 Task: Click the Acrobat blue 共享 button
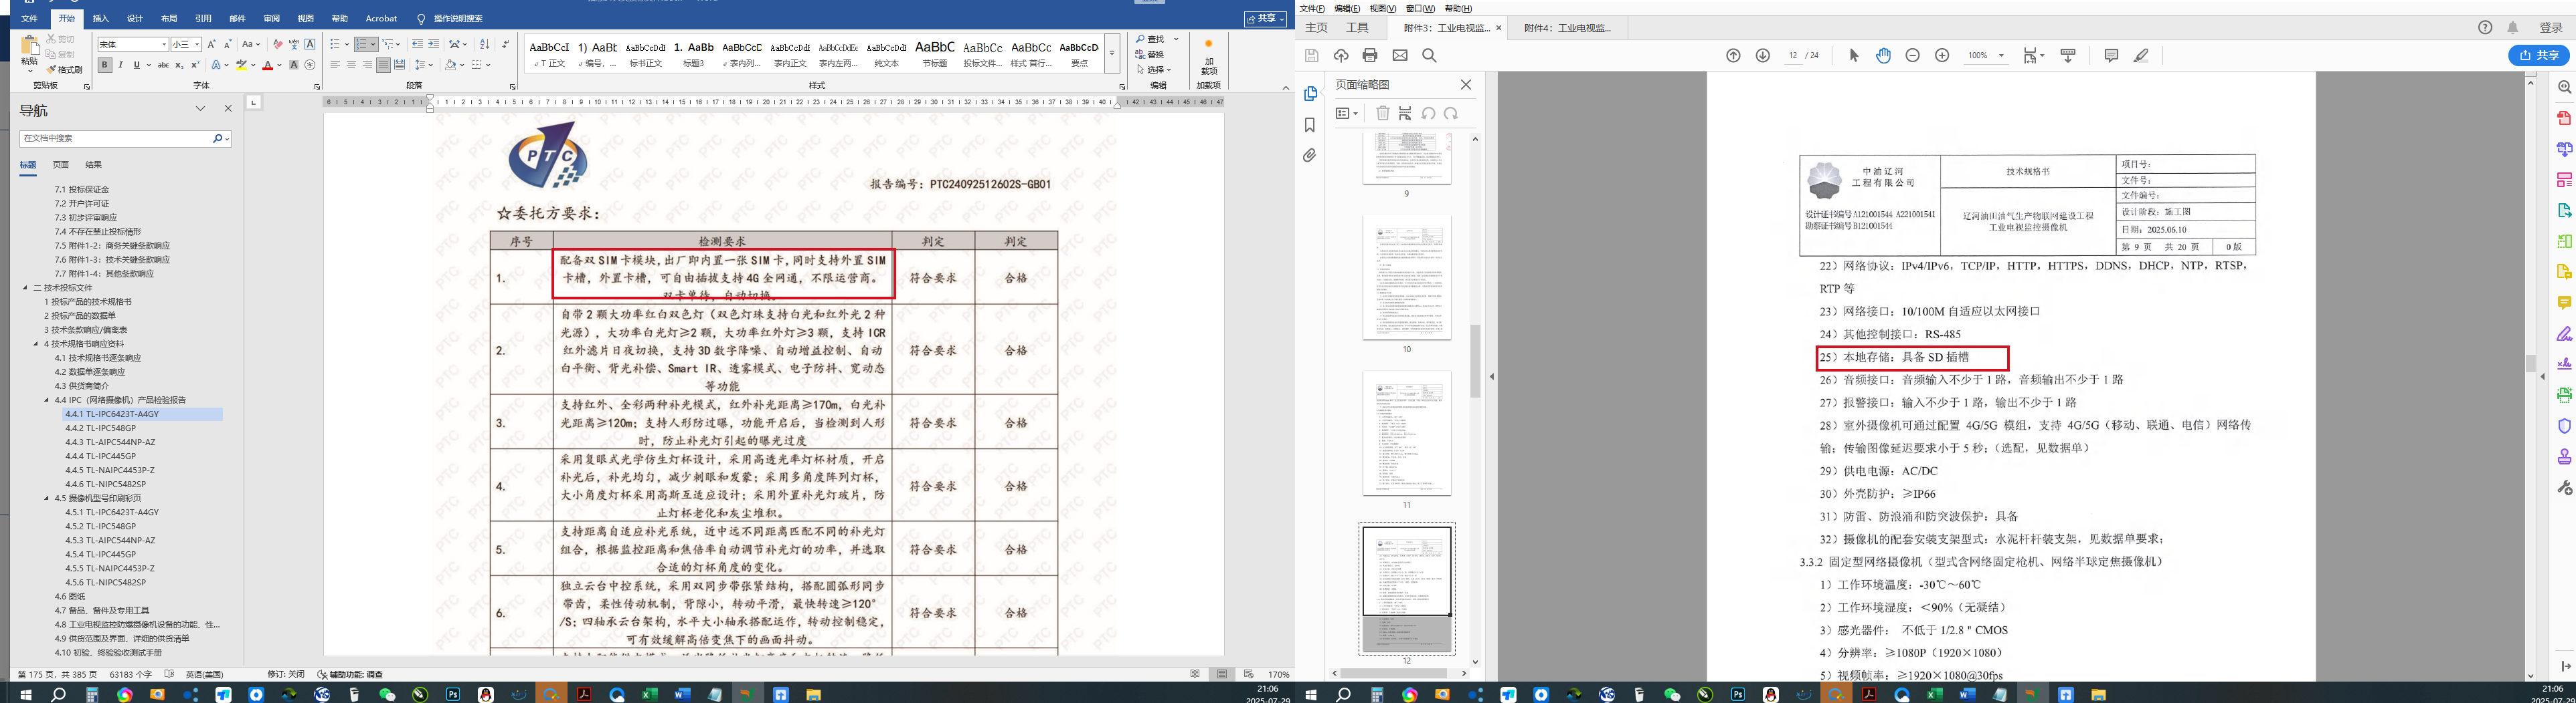[2539, 56]
